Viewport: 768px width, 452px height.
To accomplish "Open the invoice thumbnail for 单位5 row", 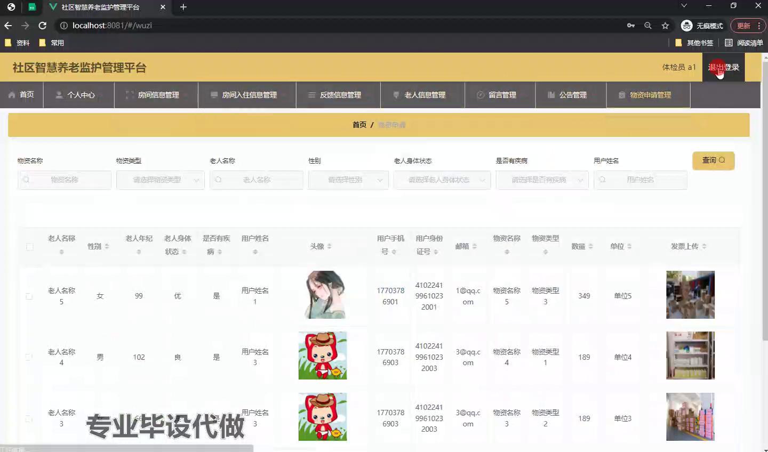I will click(x=690, y=295).
